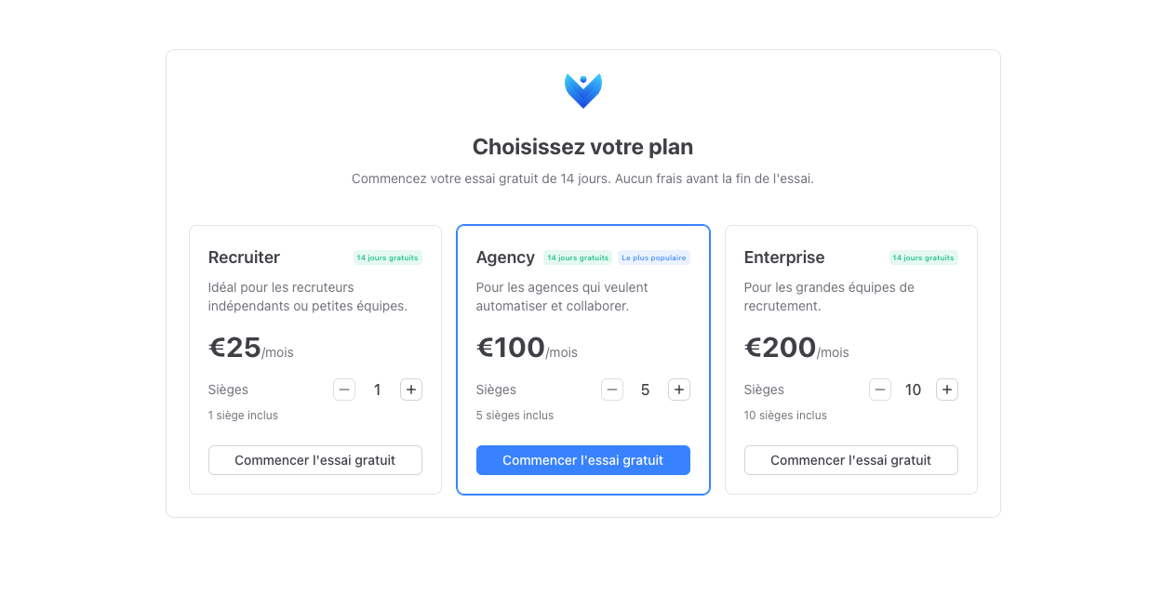
Task: Click the 'Le plus populaire' badge
Action: (654, 258)
